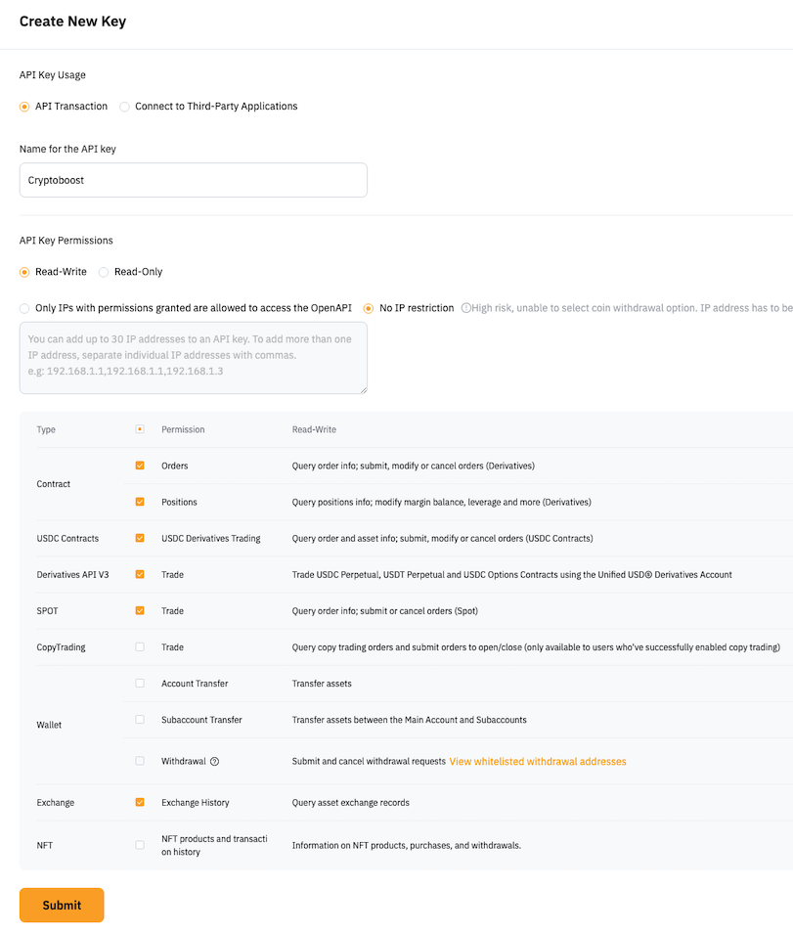This screenshot has height=933, width=793.
Task: Uncheck the Positions permission checkbox
Action: [140, 502]
